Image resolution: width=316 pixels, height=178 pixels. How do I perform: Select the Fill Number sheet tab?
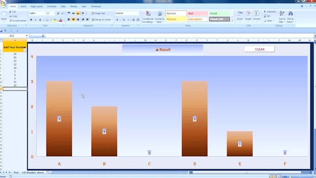[x=33, y=172]
